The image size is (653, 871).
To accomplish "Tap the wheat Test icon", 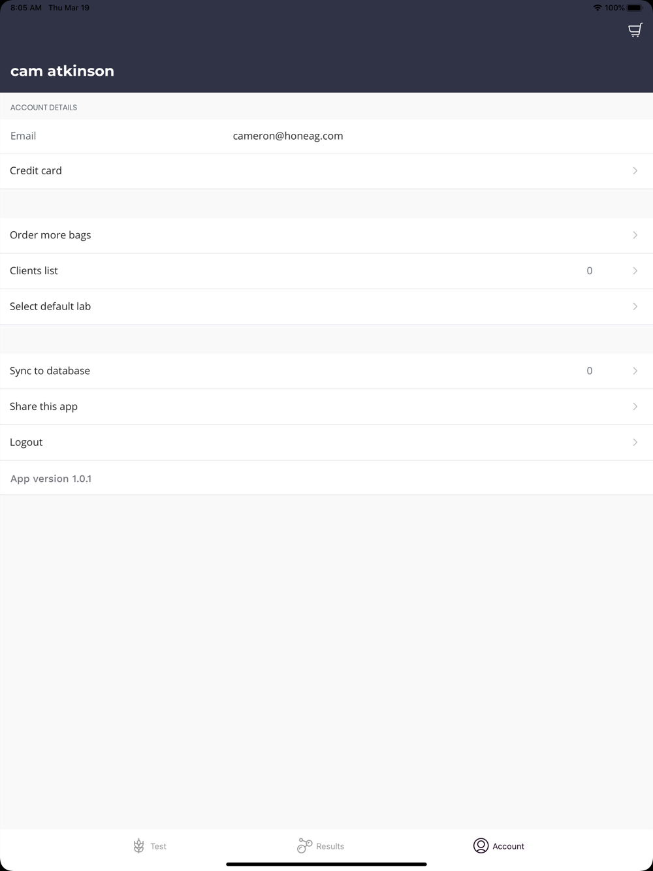I will click(x=138, y=846).
